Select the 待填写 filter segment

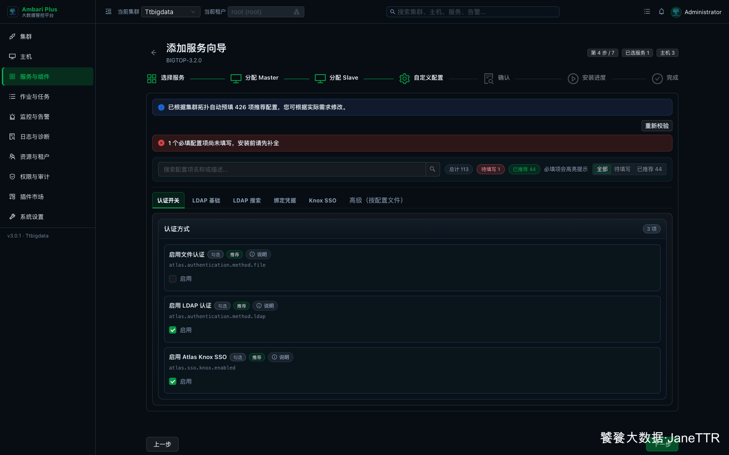(x=622, y=169)
